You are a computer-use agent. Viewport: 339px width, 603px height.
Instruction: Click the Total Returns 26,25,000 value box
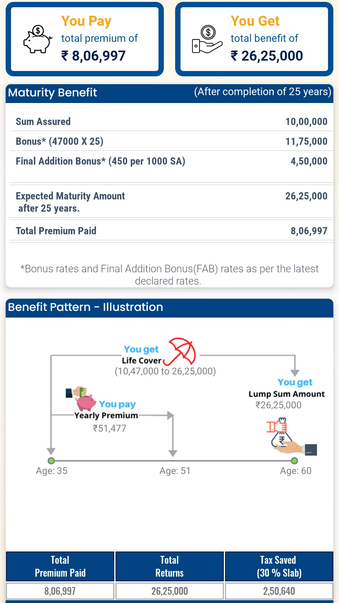pyautogui.click(x=169, y=591)
